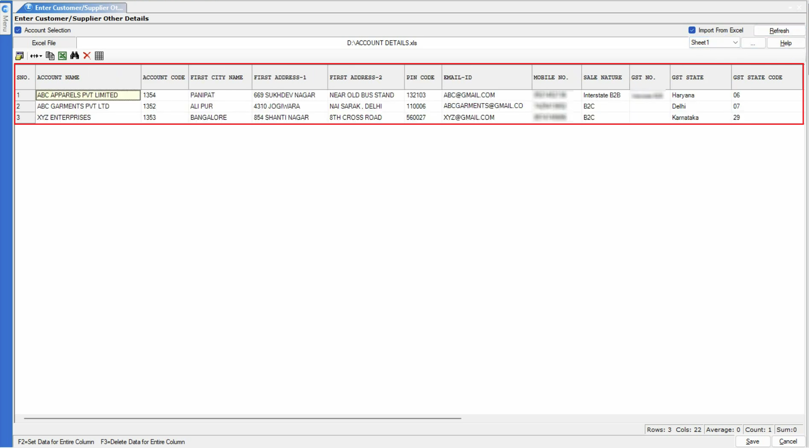
Task: Click the Refresh button
Action: 779,31
